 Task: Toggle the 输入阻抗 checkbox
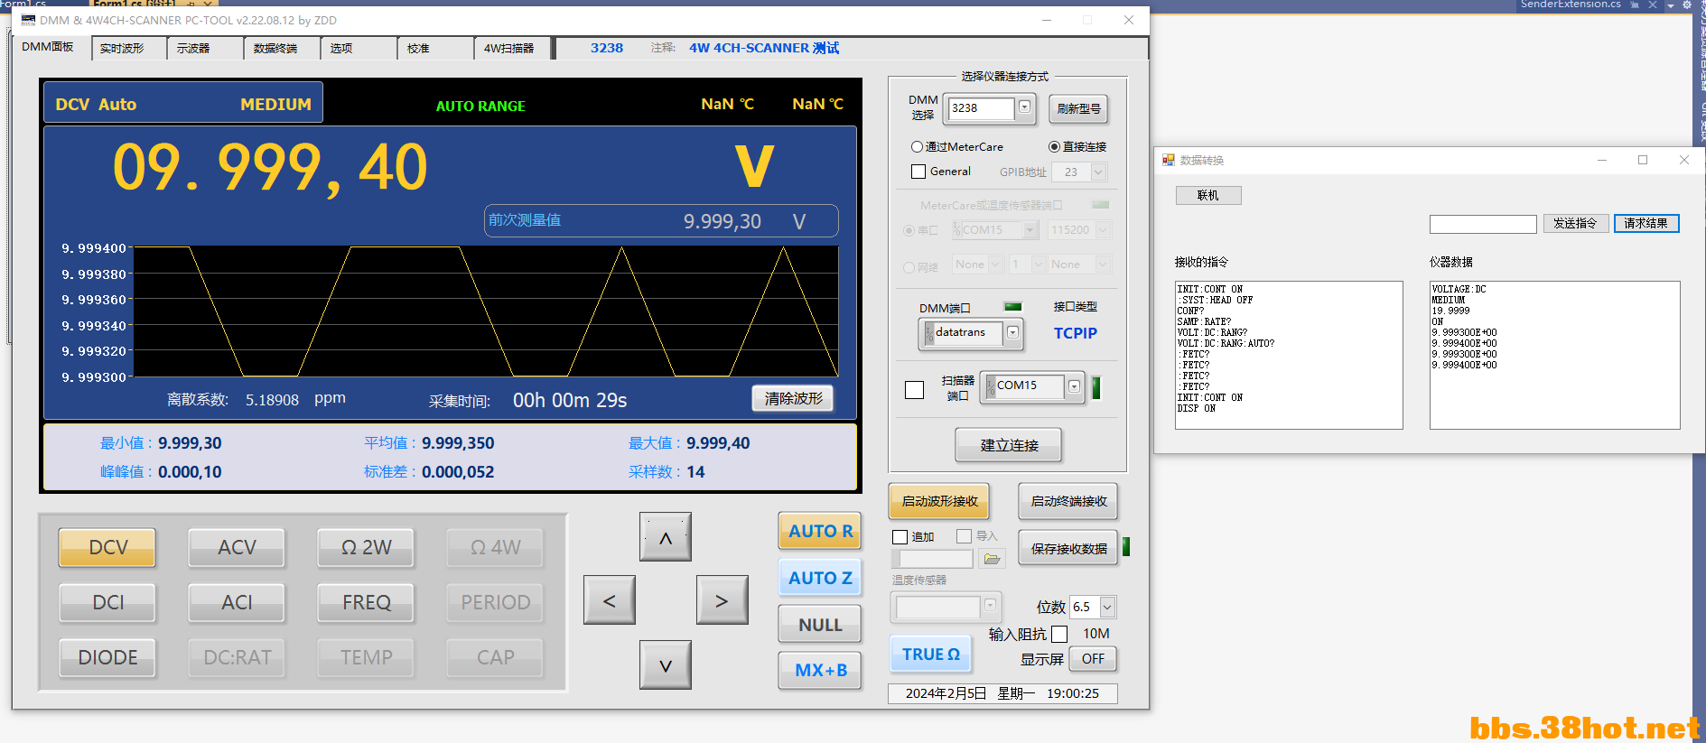(1059, 634)
